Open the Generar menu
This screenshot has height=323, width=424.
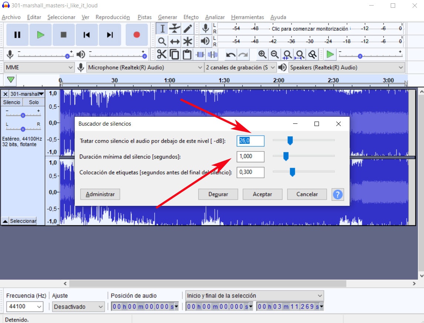coord(167,17)
